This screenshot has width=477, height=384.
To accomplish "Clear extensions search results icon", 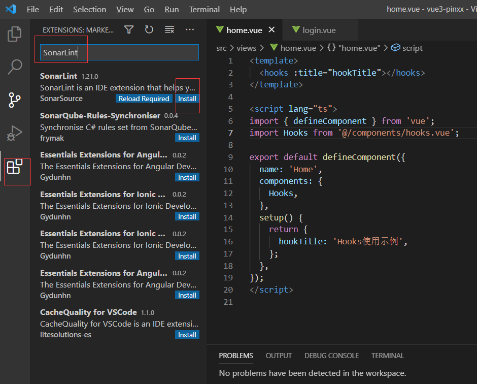I will click(x=169, y=30).
